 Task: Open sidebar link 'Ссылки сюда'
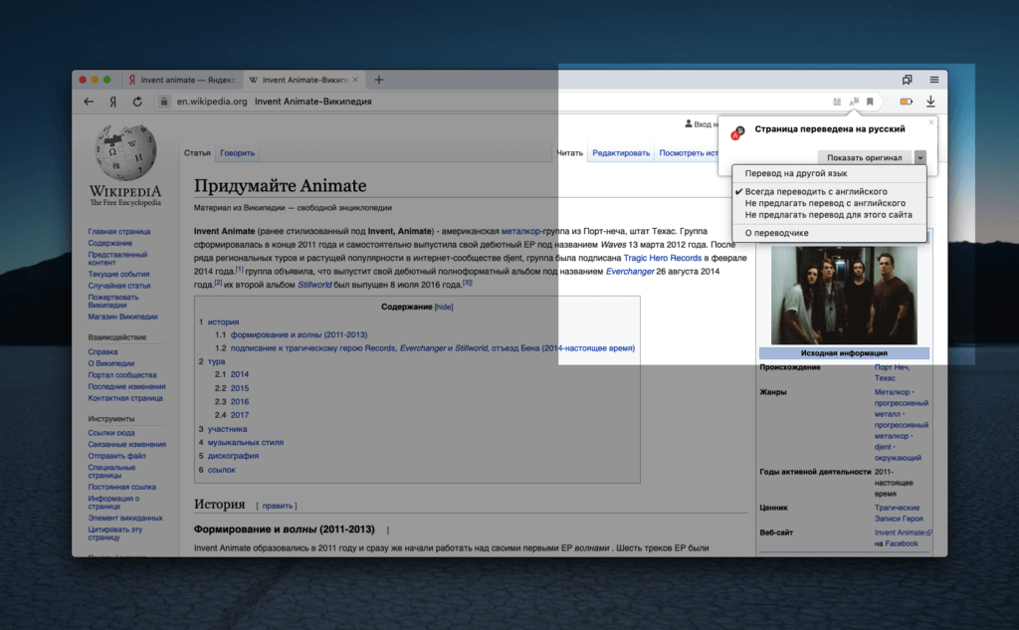point(111,433)
